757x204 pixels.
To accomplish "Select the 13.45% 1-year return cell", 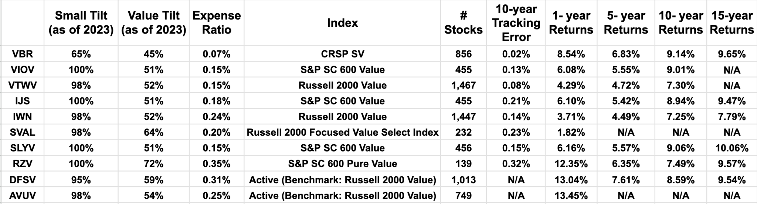I will [x=571, y=195].
